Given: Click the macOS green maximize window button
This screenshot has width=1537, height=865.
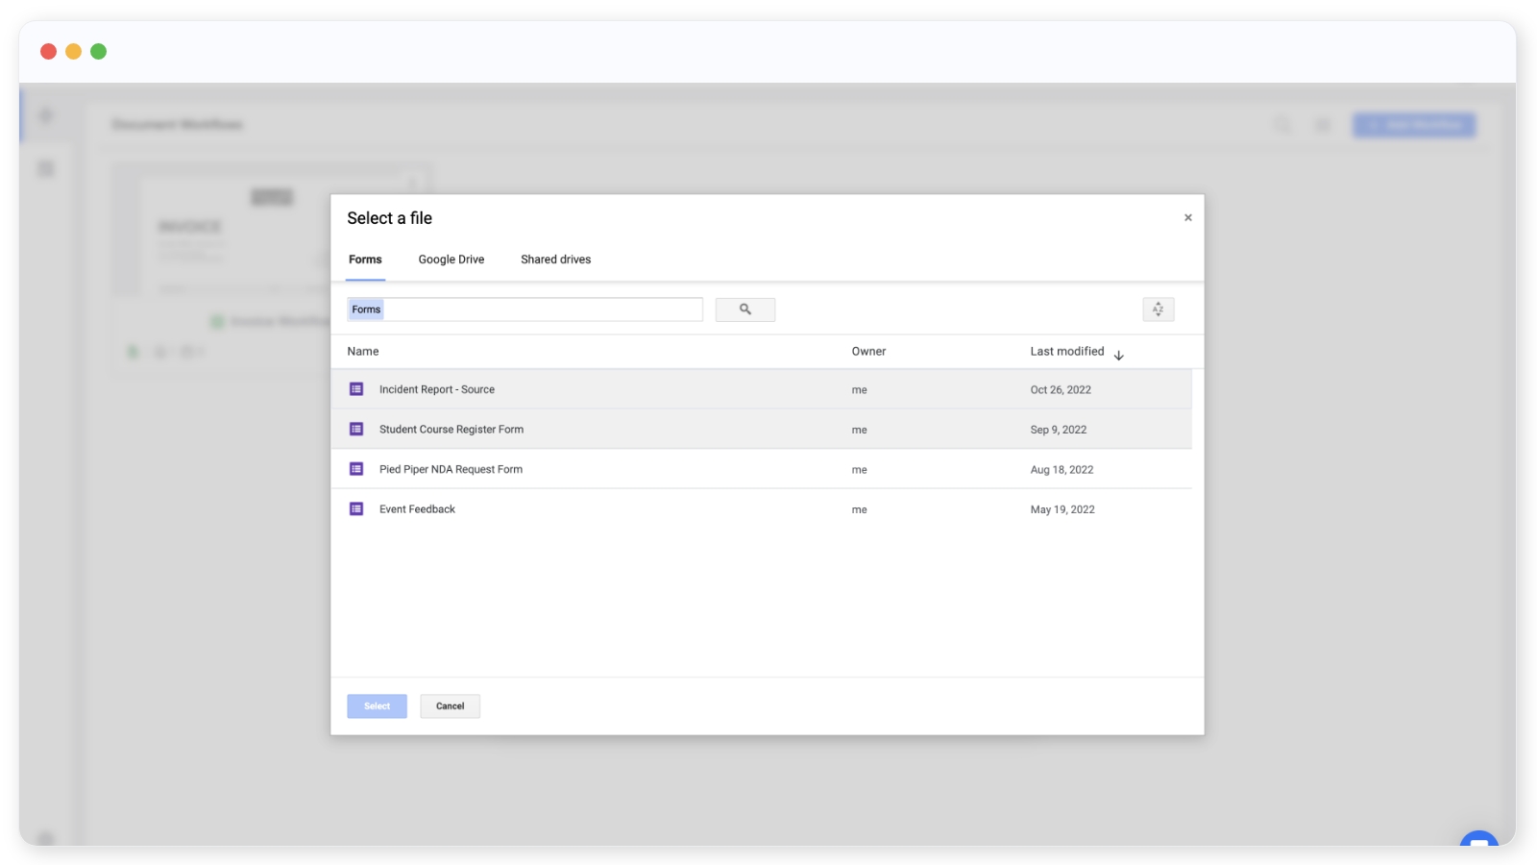Looking at the screenshot, I should click(98, 52).
